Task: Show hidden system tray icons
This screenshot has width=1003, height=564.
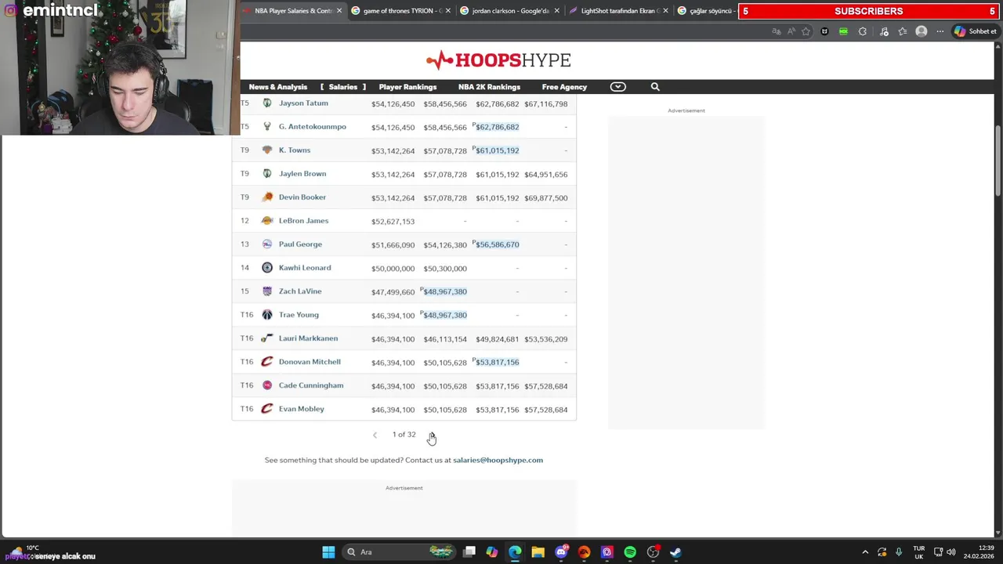Action: pos(865,552)
